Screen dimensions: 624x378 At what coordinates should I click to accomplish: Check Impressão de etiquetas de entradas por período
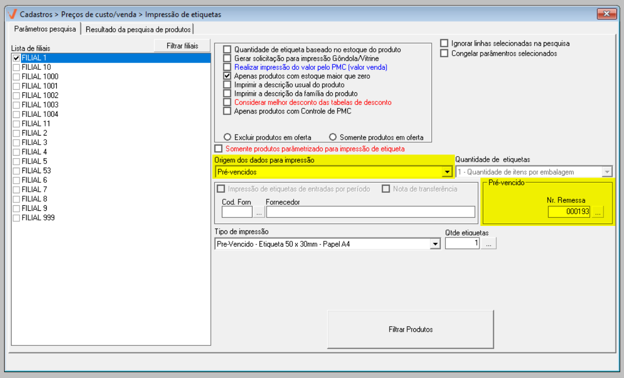(220, 189)
